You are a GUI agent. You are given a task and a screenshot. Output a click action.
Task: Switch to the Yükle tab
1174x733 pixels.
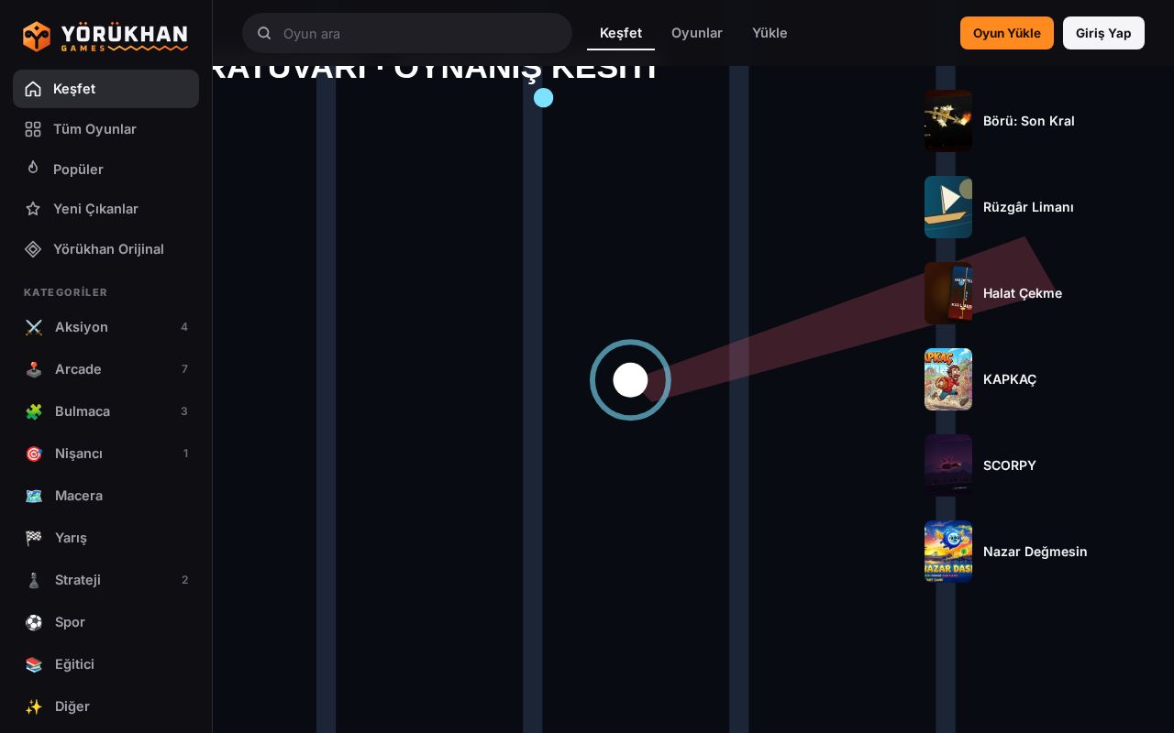pyautogui.click(x=770, y=33)
